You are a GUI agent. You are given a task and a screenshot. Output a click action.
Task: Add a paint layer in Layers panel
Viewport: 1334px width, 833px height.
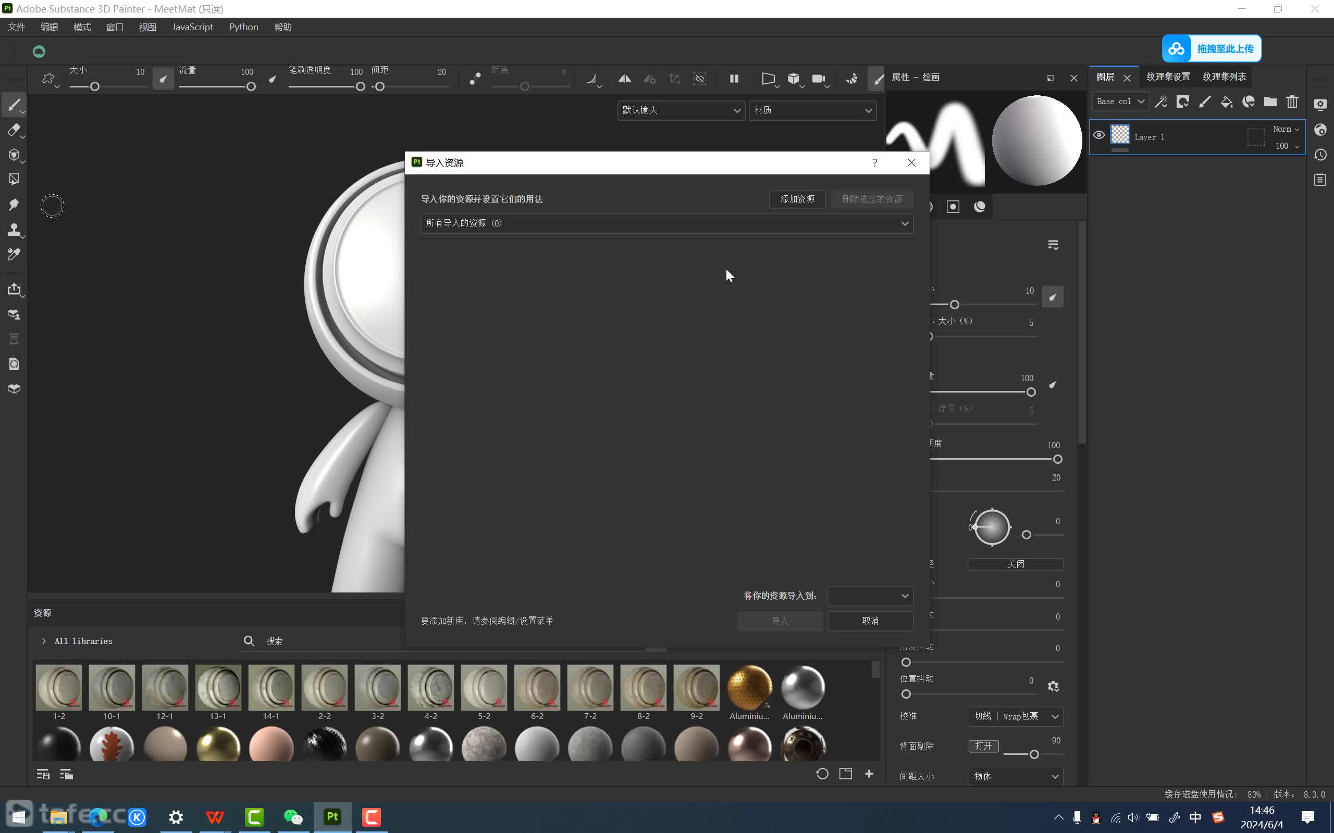(x=1204, y=102)
